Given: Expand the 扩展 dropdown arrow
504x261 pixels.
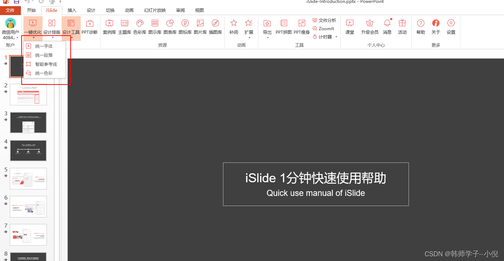Looking at the screenshot, I should point(249,38).
